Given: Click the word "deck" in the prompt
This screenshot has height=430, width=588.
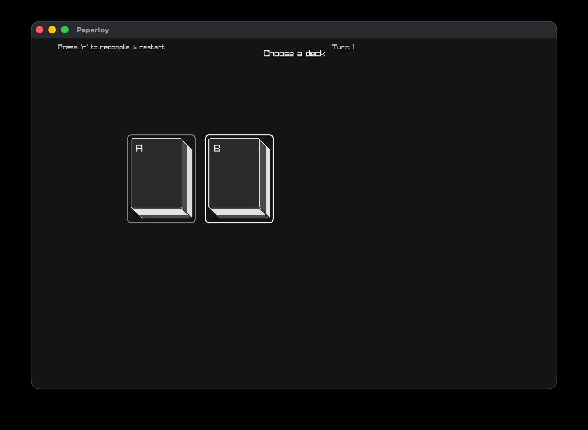Looking at the screenshot, I should click(315, 54).
